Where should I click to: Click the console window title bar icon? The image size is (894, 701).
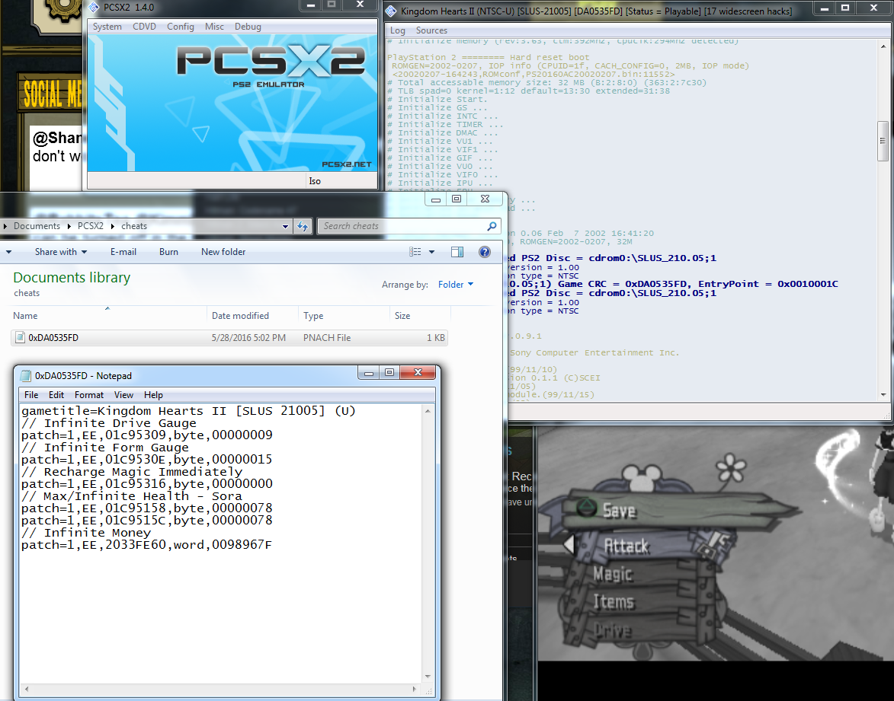coord(390,11)
